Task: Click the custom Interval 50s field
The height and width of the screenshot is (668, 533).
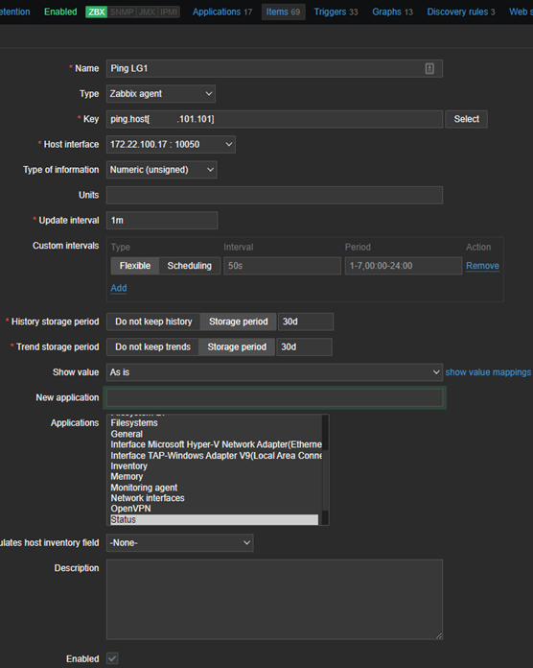Action: (x=282, y=266)
